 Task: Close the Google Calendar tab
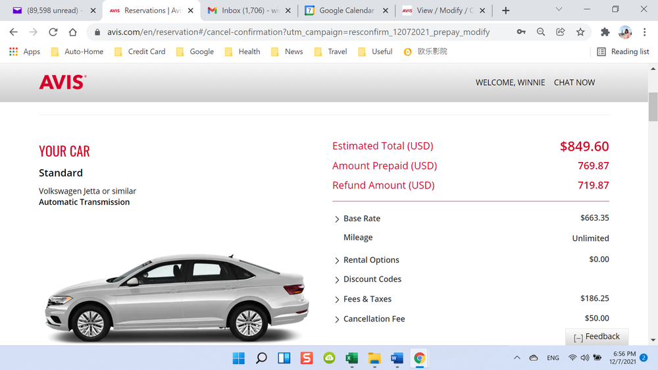(385, 11)
